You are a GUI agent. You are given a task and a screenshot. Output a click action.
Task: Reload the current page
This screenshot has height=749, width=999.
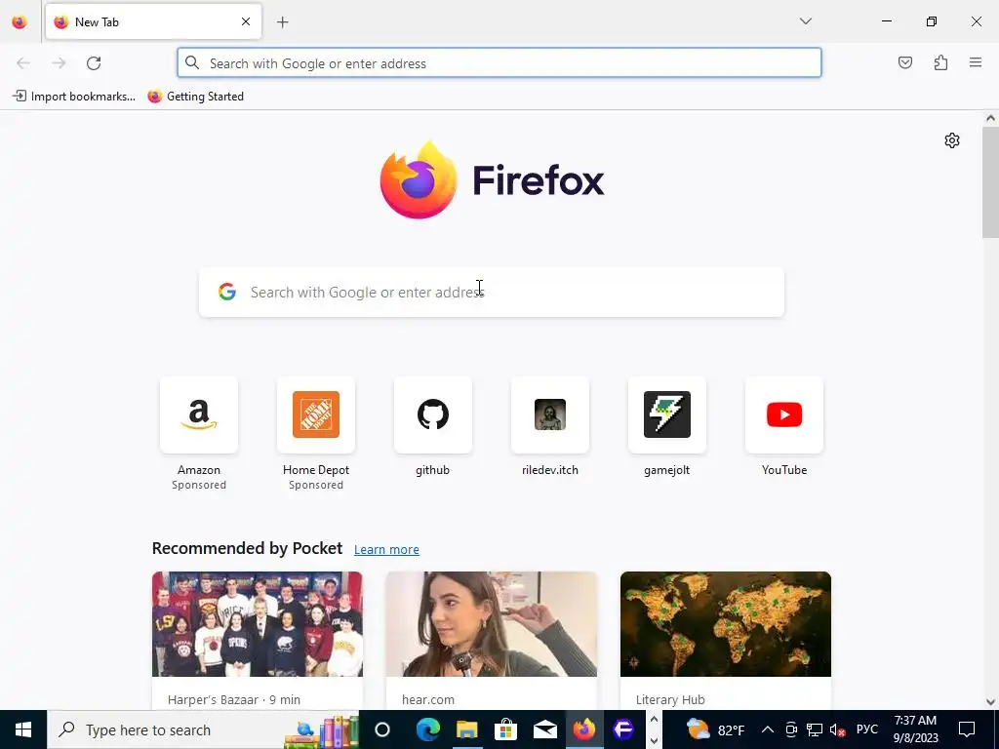pyautogui.click(x=94, y=63)
